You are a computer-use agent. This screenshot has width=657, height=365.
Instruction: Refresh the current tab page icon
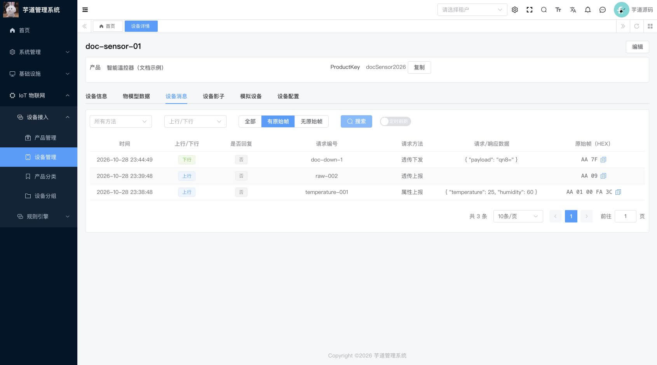(x=636, y=26)
